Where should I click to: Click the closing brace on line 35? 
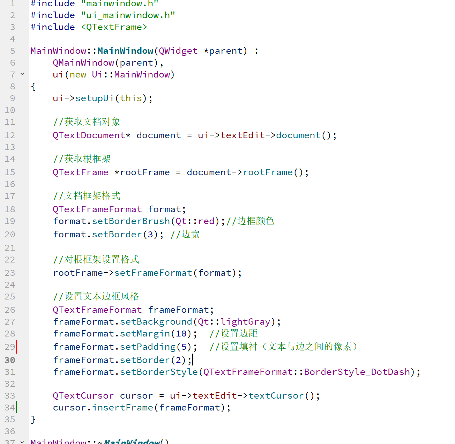tap(33, 420)
